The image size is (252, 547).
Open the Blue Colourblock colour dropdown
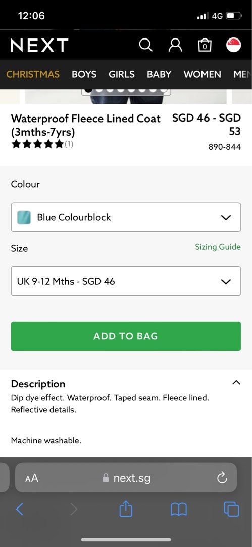tap(126, 217)
